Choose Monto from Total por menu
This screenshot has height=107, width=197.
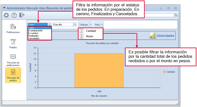(90, 36)
